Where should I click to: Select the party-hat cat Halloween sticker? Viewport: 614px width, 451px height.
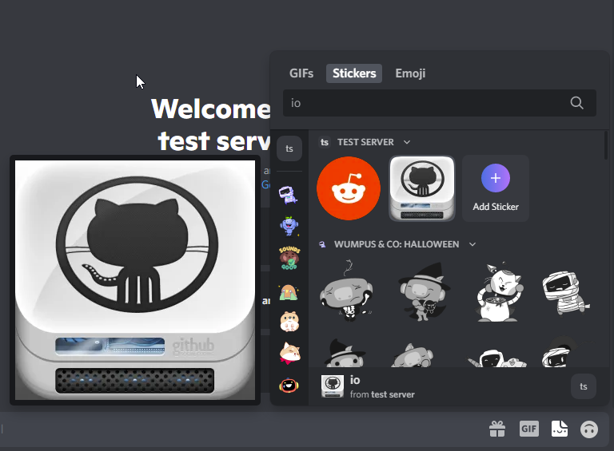498,292
